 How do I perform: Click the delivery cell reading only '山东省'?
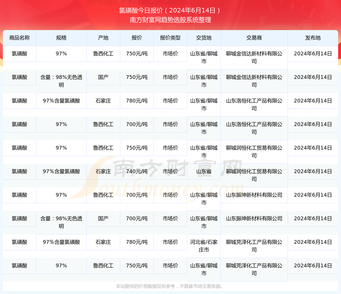[204, 171]
